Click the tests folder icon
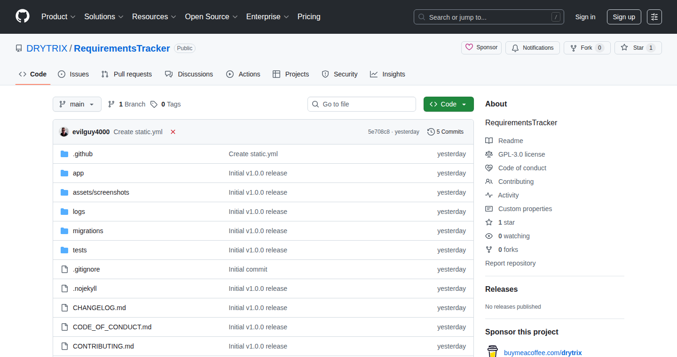The width and height of the screenshot is (677, 357). [64, 250]
